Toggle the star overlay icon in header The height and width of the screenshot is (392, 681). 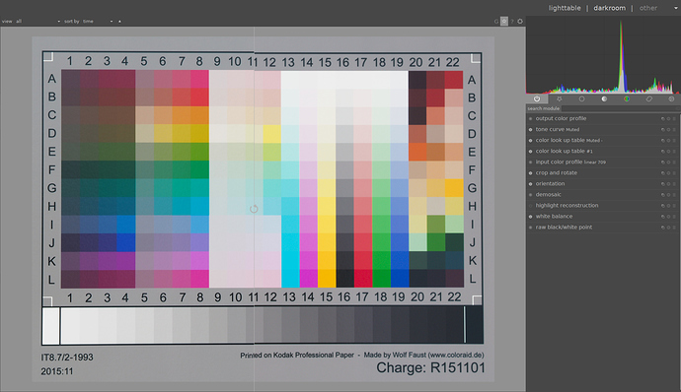pyautogui.click(x=503, y=21)
